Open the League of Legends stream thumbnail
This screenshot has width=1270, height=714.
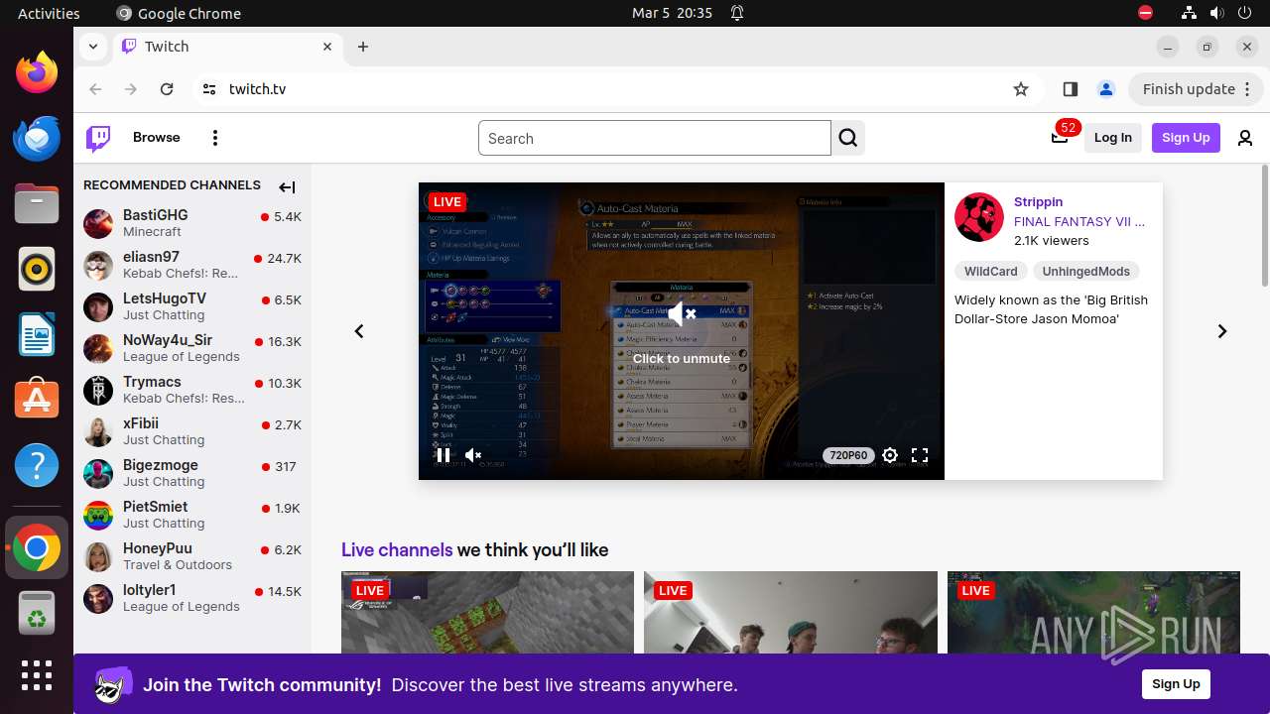coord(1093,612)
